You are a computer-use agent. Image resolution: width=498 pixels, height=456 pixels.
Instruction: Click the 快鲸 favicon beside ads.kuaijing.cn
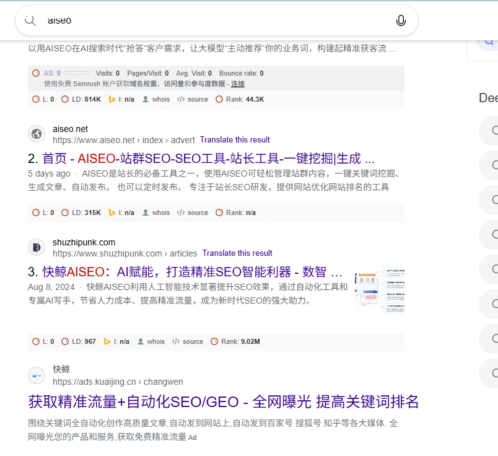pos(36,376)
